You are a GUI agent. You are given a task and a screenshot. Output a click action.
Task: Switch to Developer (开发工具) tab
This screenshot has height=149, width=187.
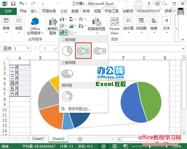(112, 11)
